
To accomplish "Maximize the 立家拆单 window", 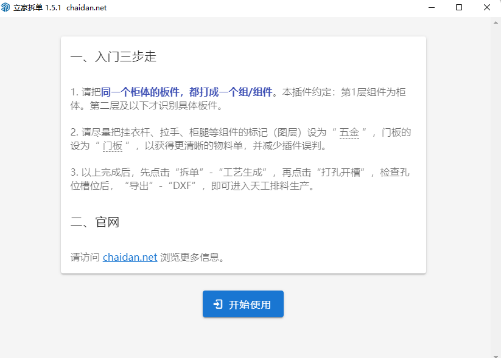I will [459, 8].
